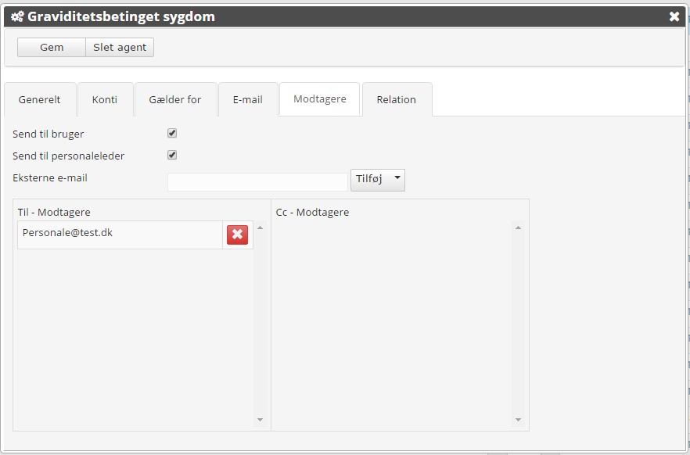Open the Konti tab
690x455 pixels.
(x=105, y=99)
